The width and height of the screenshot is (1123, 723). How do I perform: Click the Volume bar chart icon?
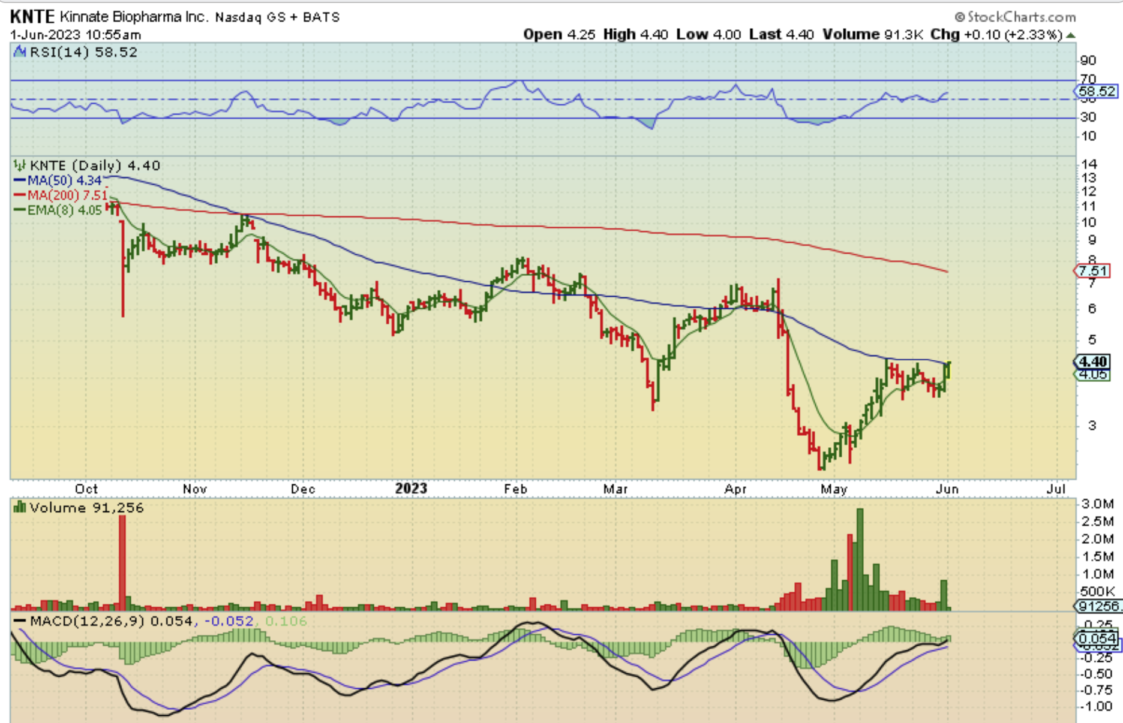[x=20, y=508]
